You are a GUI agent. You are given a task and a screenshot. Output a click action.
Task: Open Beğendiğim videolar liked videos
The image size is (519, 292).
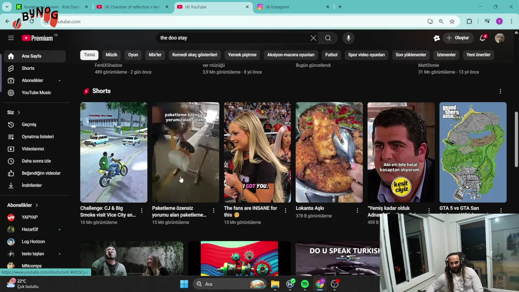pyautogui.click(x=34, y=173)
